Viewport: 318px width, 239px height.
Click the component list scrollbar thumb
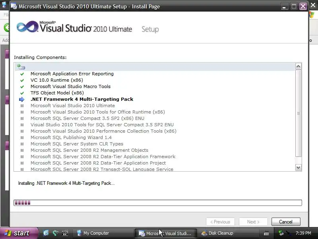(x=299, y=114)
